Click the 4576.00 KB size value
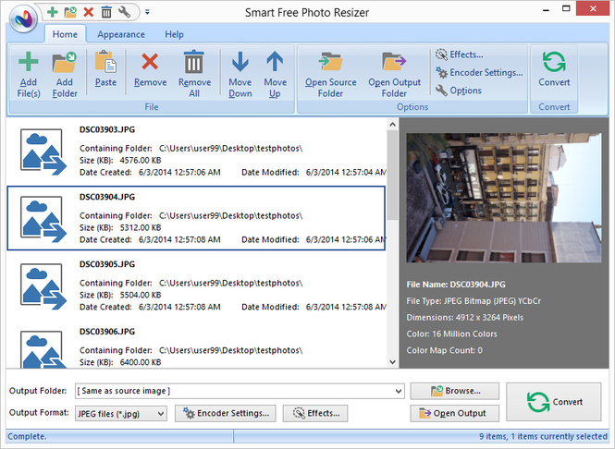615x449 pixels. (141, 160)
